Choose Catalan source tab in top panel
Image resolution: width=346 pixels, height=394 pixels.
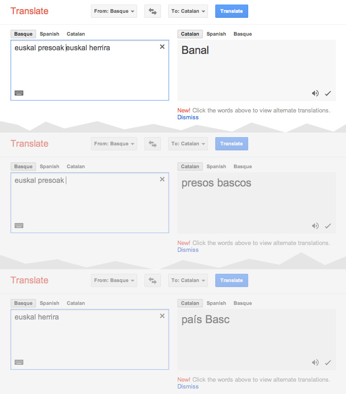(75, 34)
